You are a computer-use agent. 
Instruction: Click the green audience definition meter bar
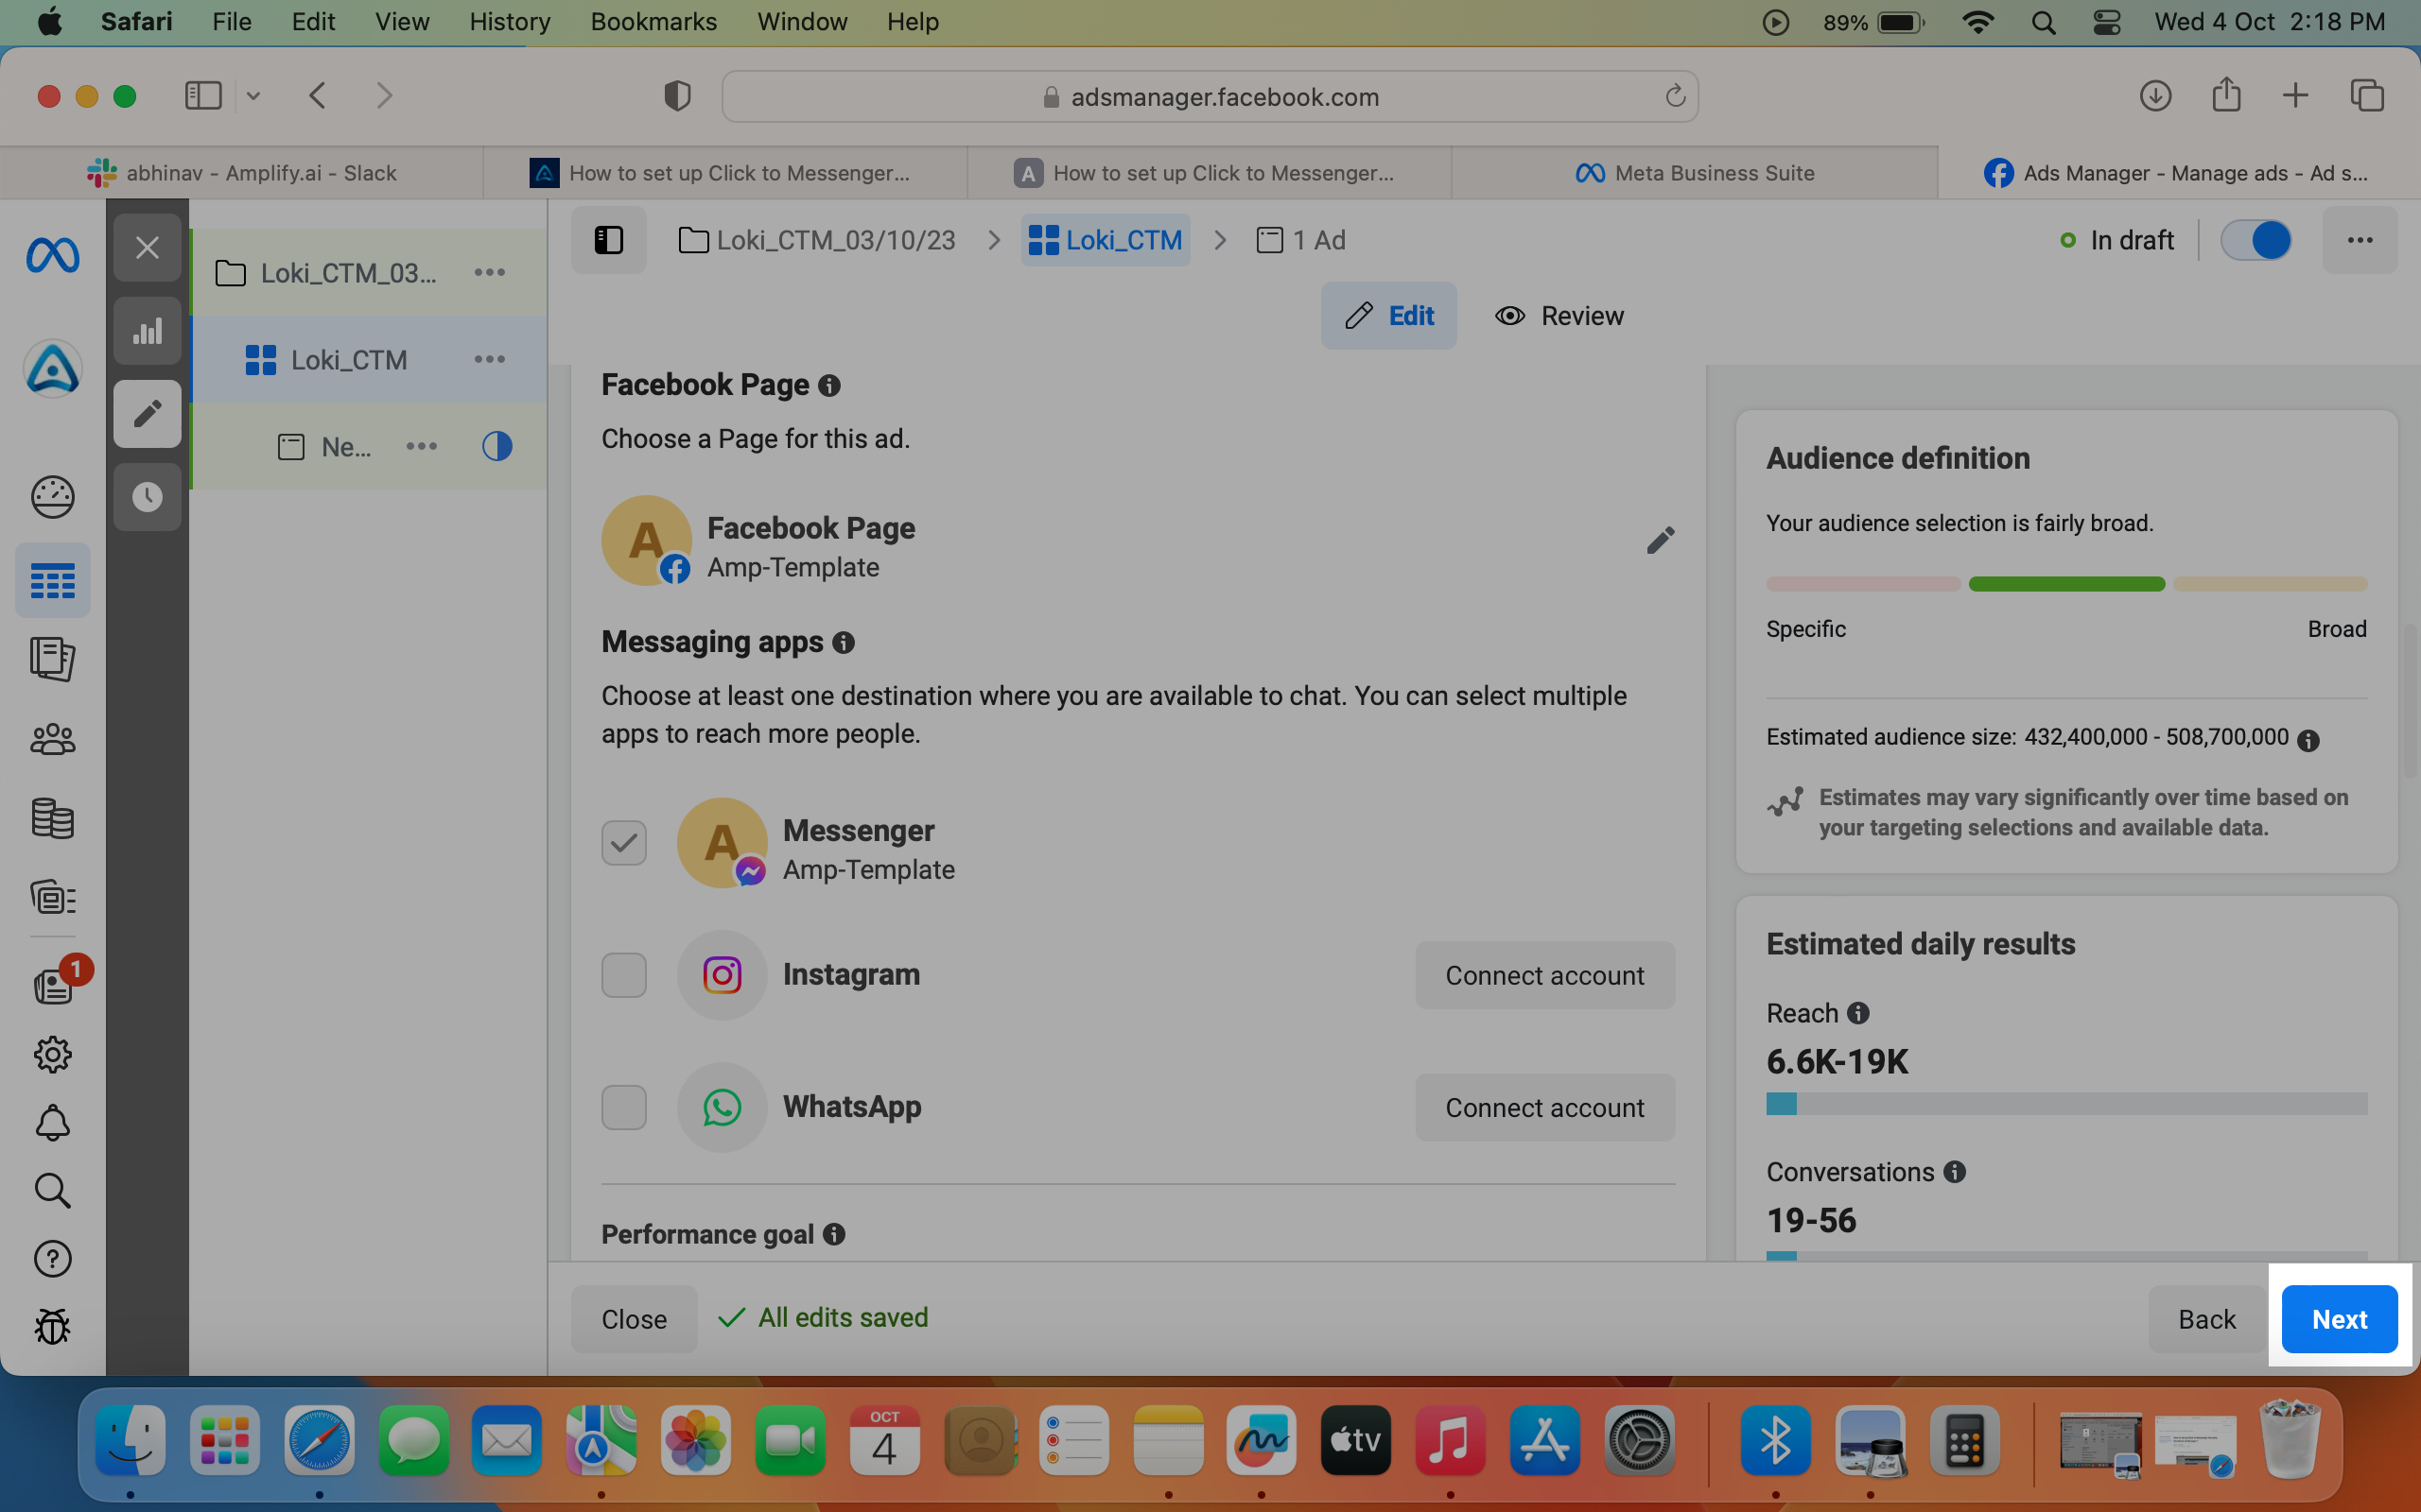[x=2065, y=584]
